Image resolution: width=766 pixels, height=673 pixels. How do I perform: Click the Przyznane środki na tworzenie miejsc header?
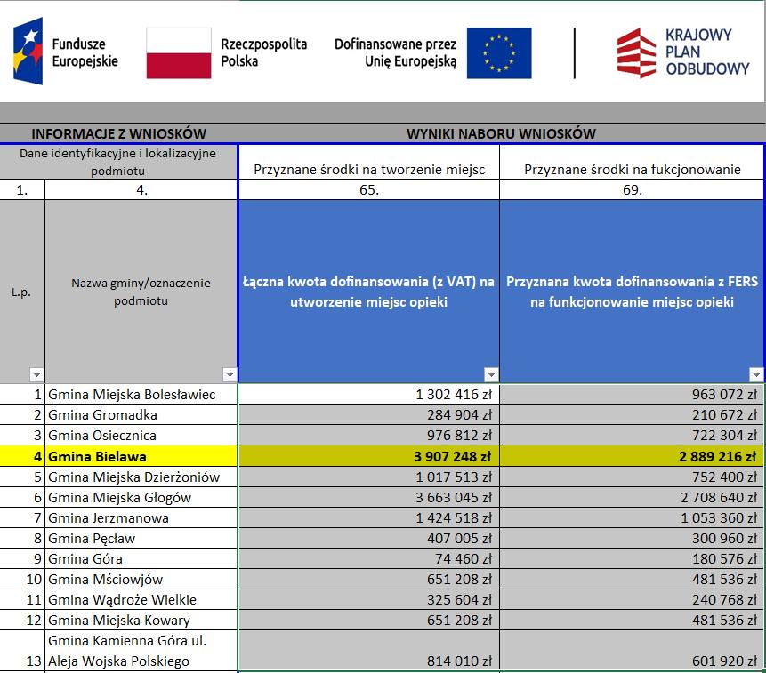click(368, 169)
